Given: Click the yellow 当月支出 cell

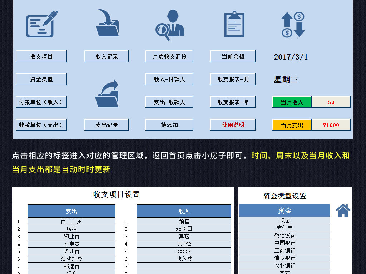Looking at the screenshot, I should pyautogui.click(x=291, y=125).
